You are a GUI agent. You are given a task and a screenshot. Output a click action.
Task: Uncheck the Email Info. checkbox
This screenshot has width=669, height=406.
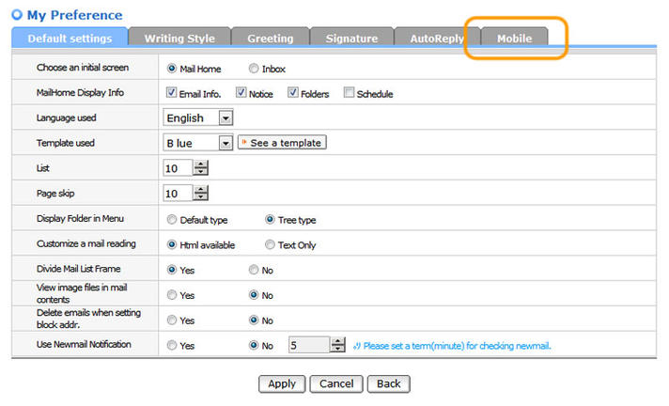click(x=171, y=93)
